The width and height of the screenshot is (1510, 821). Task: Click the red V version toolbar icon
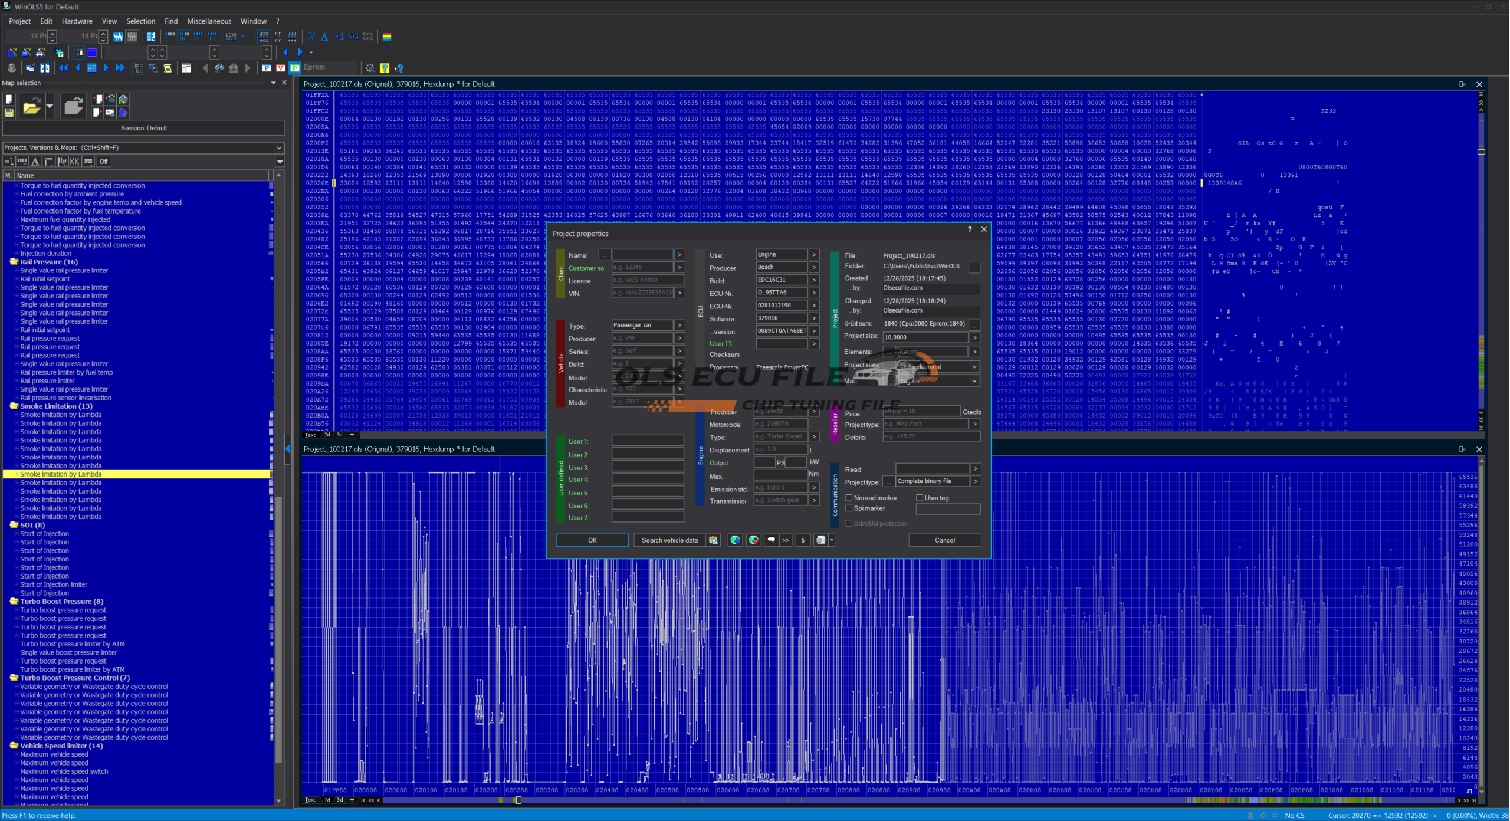click(281, 68)
